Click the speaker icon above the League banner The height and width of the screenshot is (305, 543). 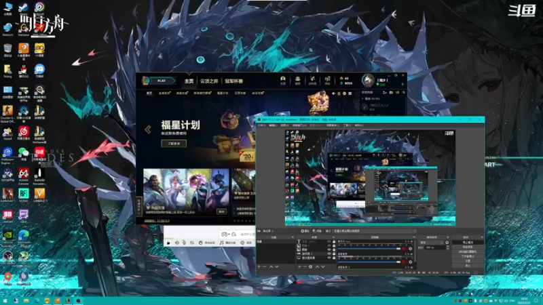pyautogui.click(x=333, y=94)
